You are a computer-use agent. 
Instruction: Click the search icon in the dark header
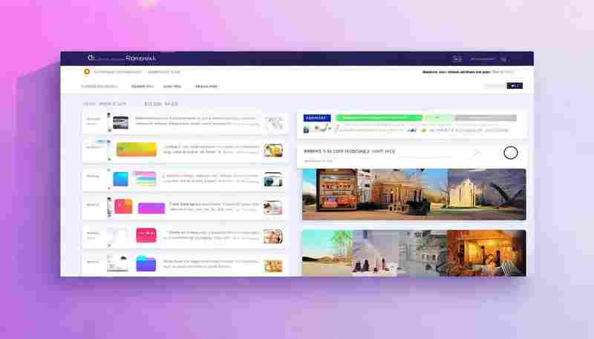[x=503, y=59]
